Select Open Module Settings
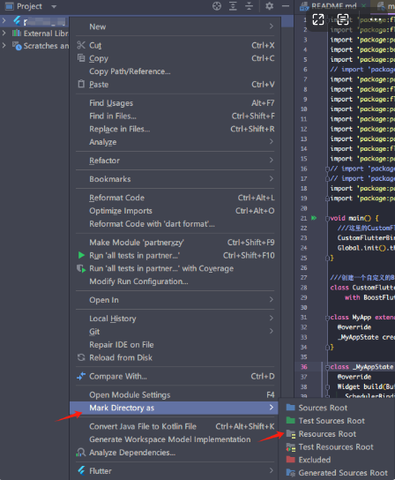The height and width of the screenshot is (480, 395). [x=175, y=395]
